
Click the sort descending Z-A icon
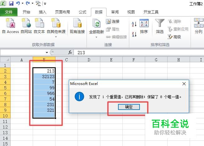click(134, 35)
